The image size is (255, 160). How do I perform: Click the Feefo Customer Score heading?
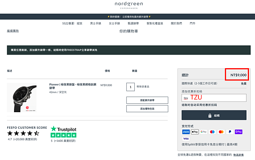[x=27, y=127]
